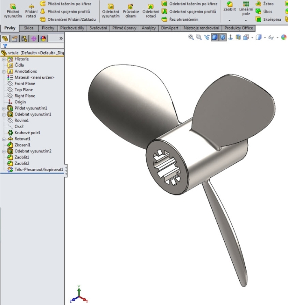Select Přidání spojením profilů loft tool
This screenshot has width=288, height=305.
[x=65, y=12]
